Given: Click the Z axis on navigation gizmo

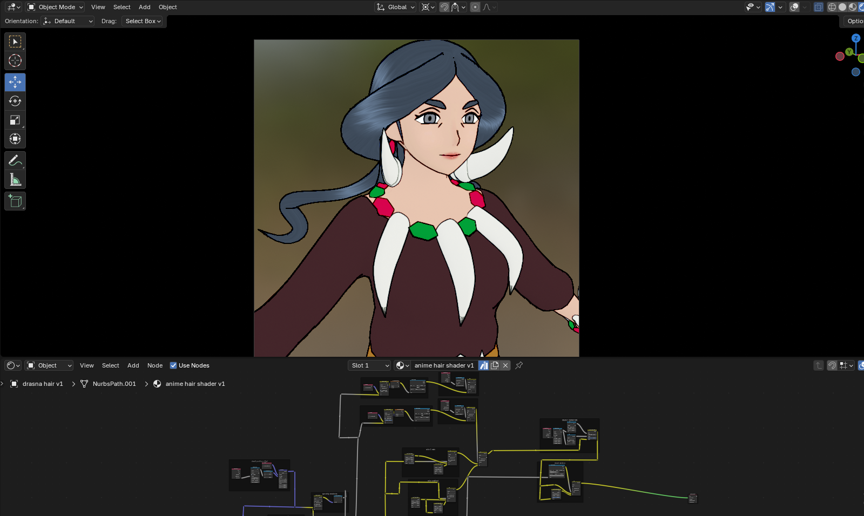Looking at the screenshot, I should coord(856,38).
